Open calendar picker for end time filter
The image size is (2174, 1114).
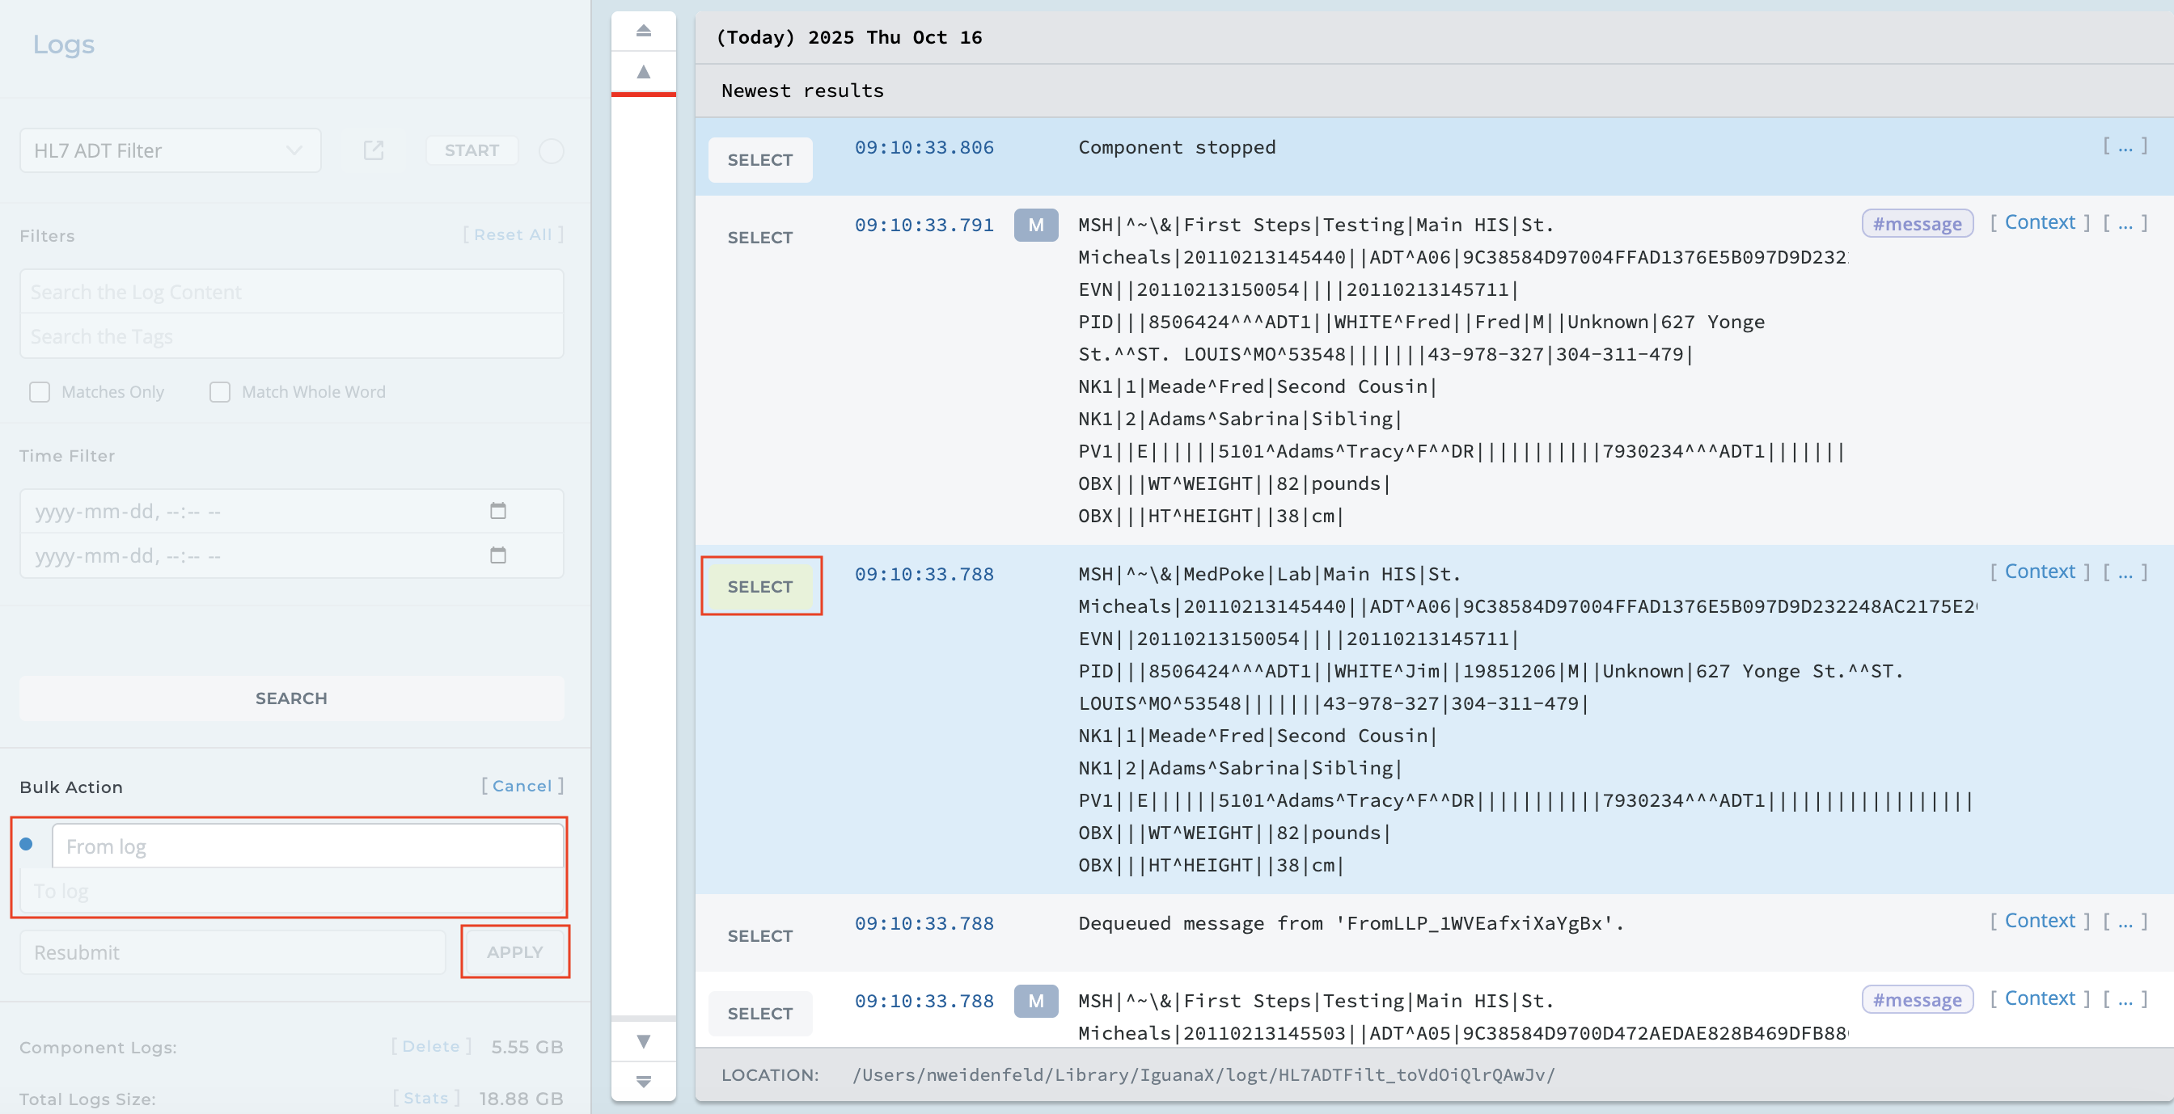click(x=498, y=555)
